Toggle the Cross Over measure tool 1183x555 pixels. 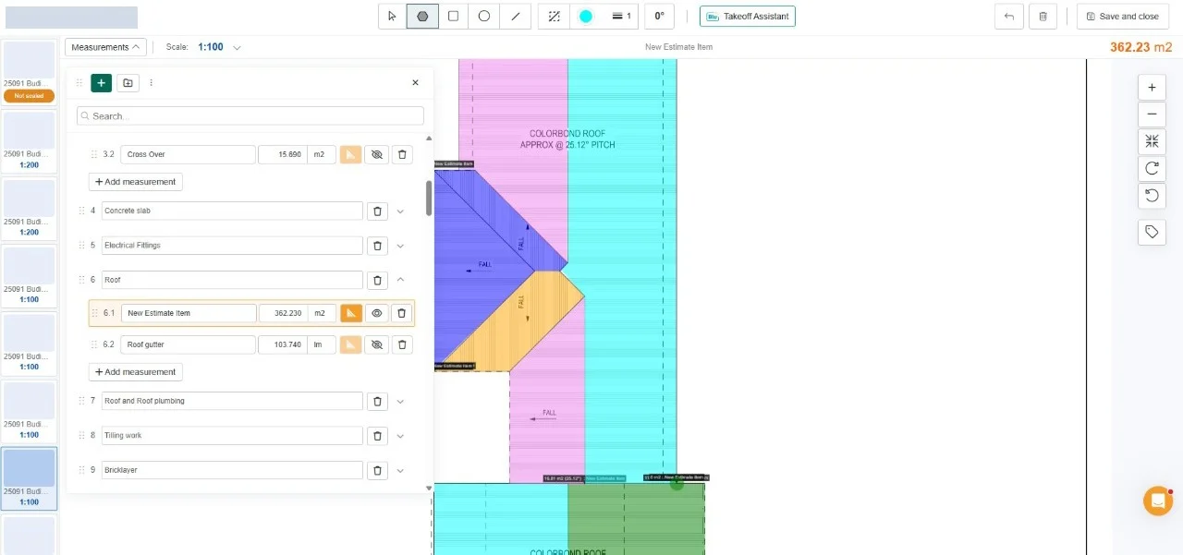click(x=350, y=154)
